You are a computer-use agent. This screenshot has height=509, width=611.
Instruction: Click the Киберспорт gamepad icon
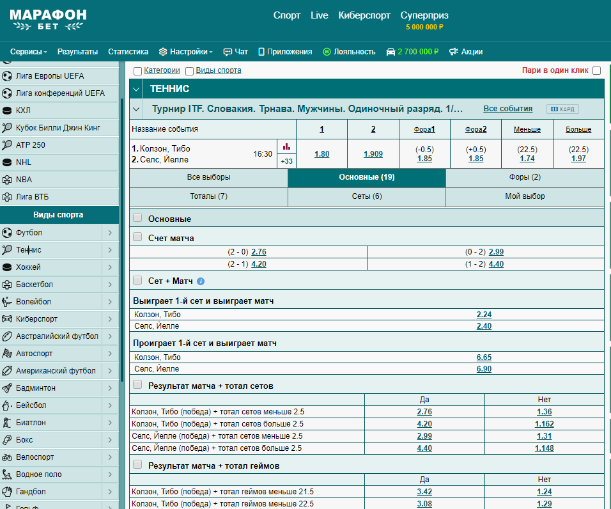[7, 319]
